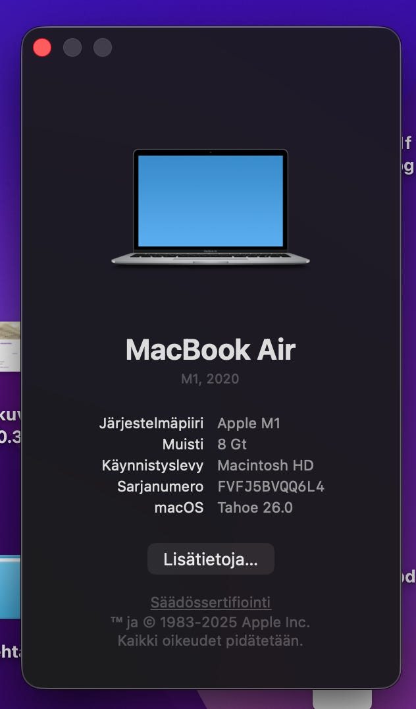Open the Lisätietoja... button
This screenshot has height=709, width=416.
click(x=211, y=559)
